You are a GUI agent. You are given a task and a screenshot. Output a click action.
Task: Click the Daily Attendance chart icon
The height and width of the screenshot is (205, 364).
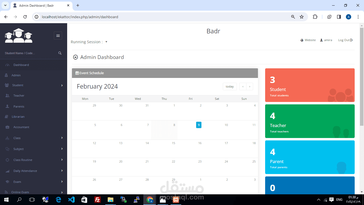coord(7,171)
